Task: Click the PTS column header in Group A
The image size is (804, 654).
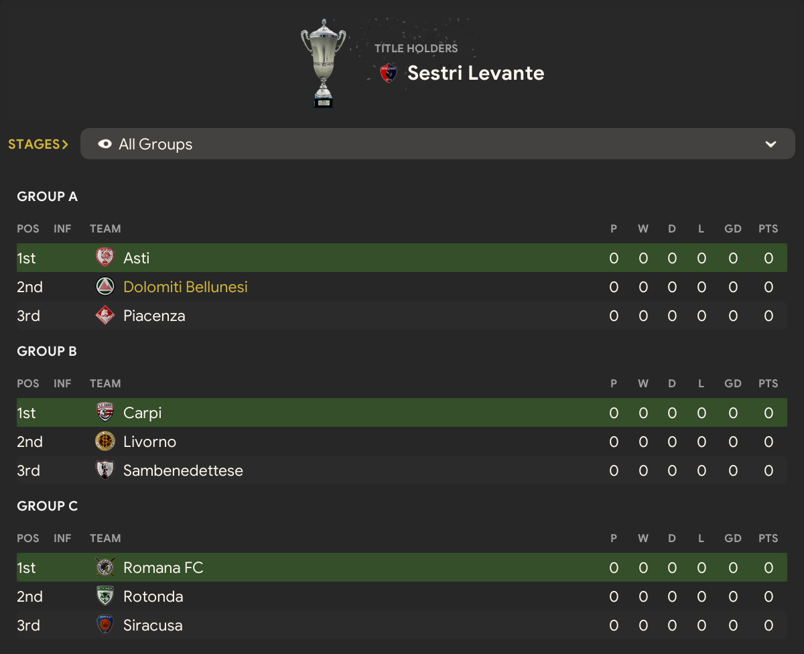Action: point(768,229)
